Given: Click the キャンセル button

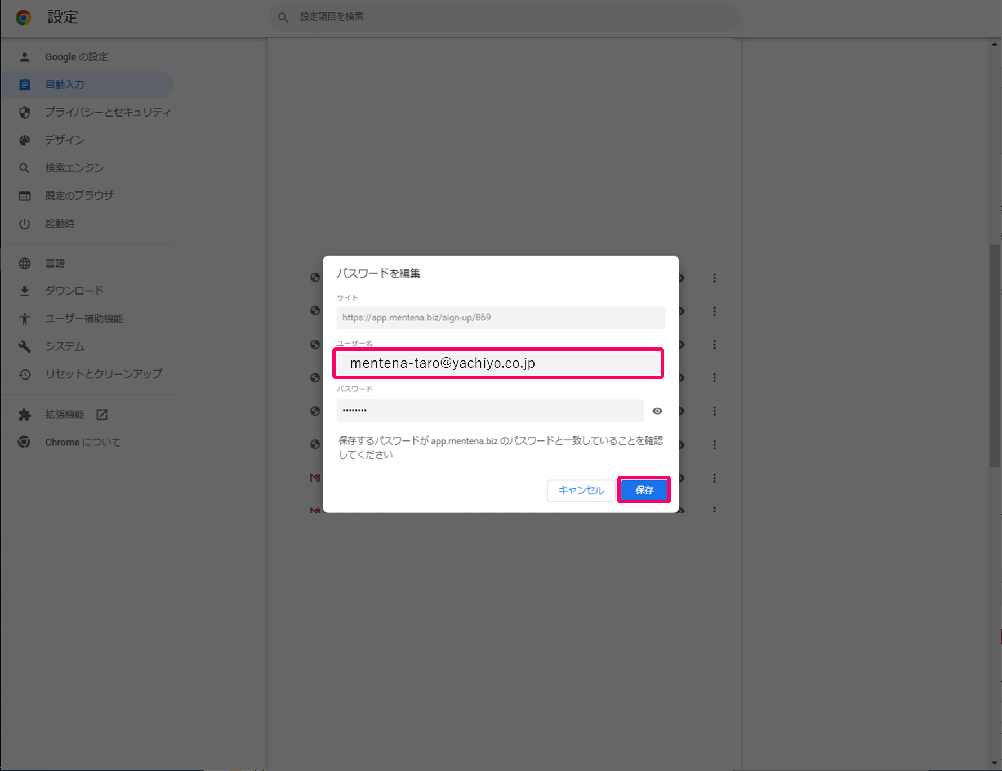Looking at the screenshot, I should [581, 491].
